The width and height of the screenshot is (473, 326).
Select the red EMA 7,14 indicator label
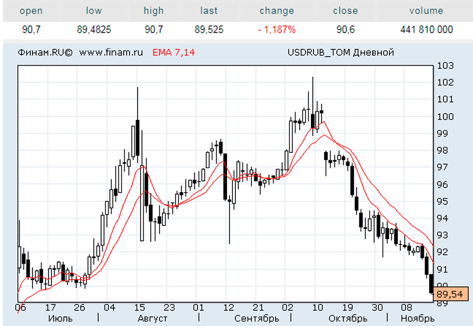173,53
